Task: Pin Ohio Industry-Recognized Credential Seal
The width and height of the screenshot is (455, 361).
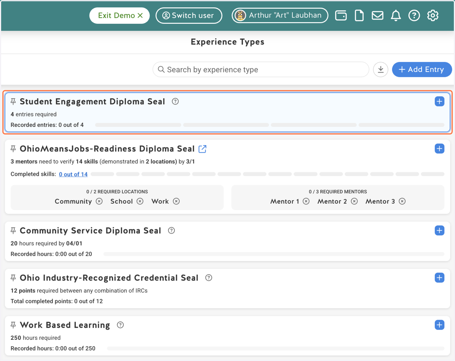Action: 13,278
